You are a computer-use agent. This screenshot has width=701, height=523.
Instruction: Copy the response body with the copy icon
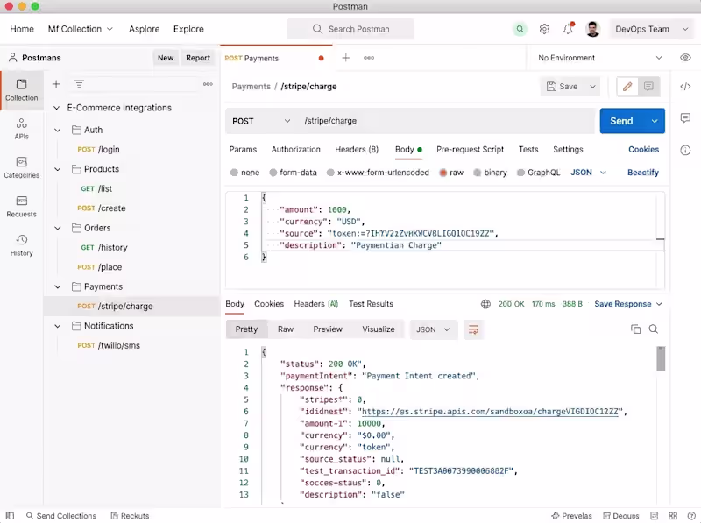tap(635, 329)
